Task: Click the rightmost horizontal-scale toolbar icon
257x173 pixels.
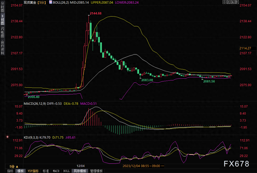Action: (237, 2)
